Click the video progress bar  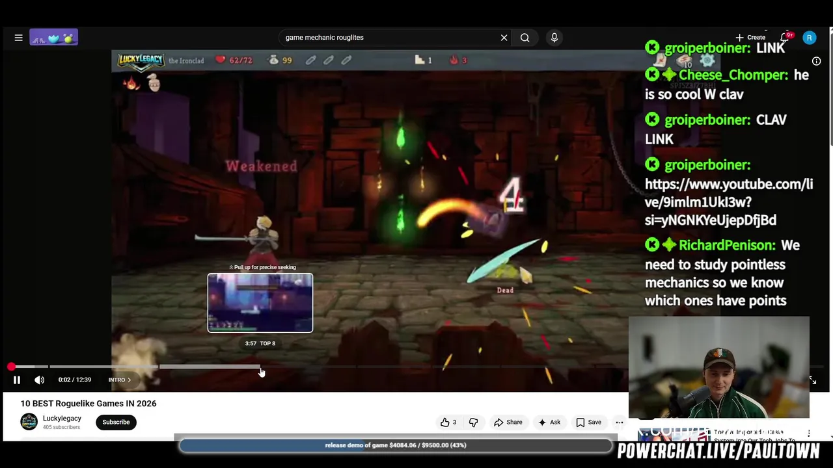pyautogui.click(x=416, y=367)
